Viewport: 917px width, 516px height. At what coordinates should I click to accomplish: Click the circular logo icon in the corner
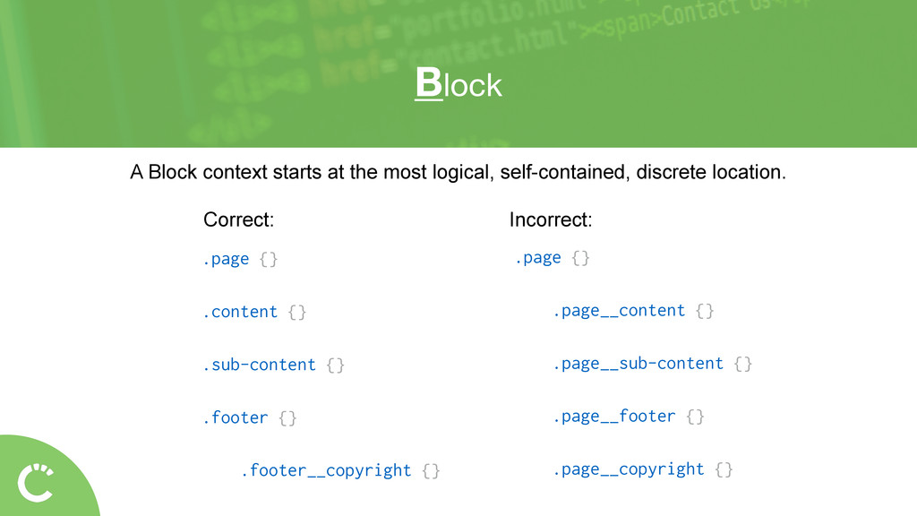(36, 483)
